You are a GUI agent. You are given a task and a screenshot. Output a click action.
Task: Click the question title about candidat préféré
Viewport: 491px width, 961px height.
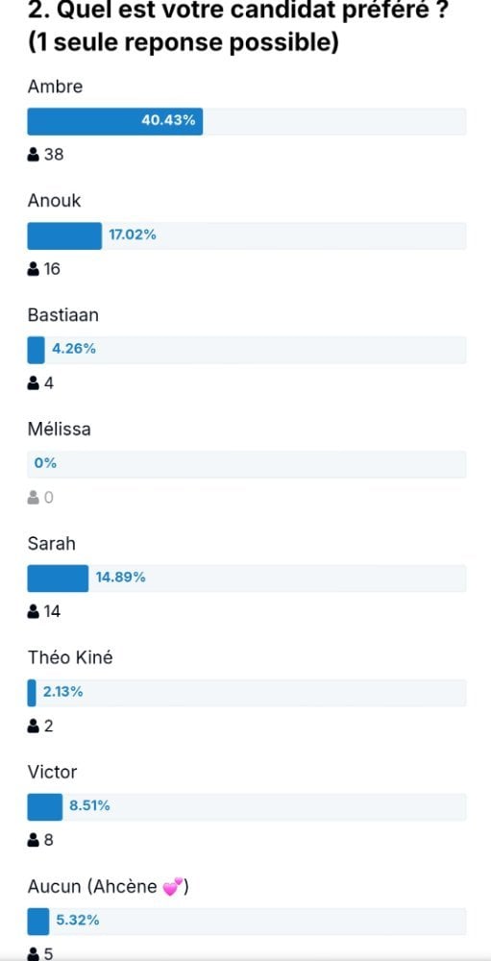pyautogui.click(x=236, y=28)
